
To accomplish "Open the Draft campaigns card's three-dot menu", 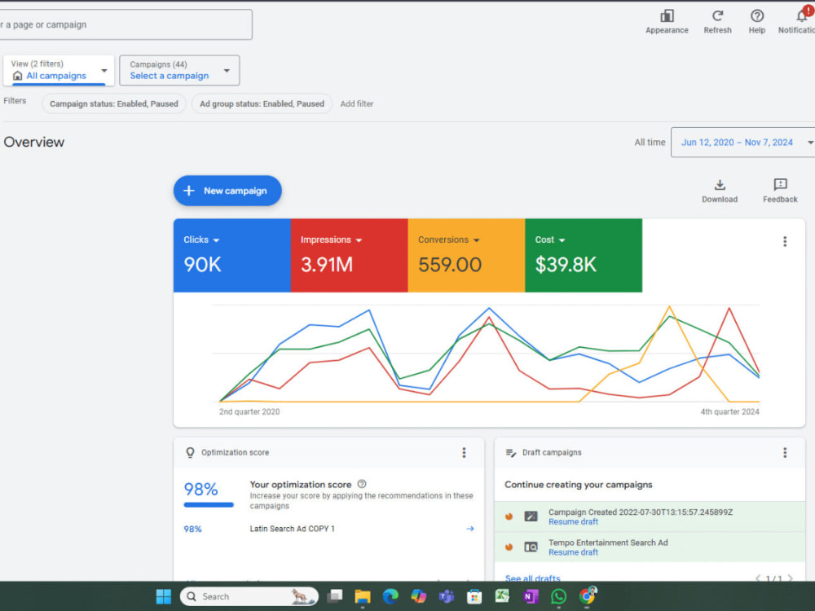I will 785,452.
